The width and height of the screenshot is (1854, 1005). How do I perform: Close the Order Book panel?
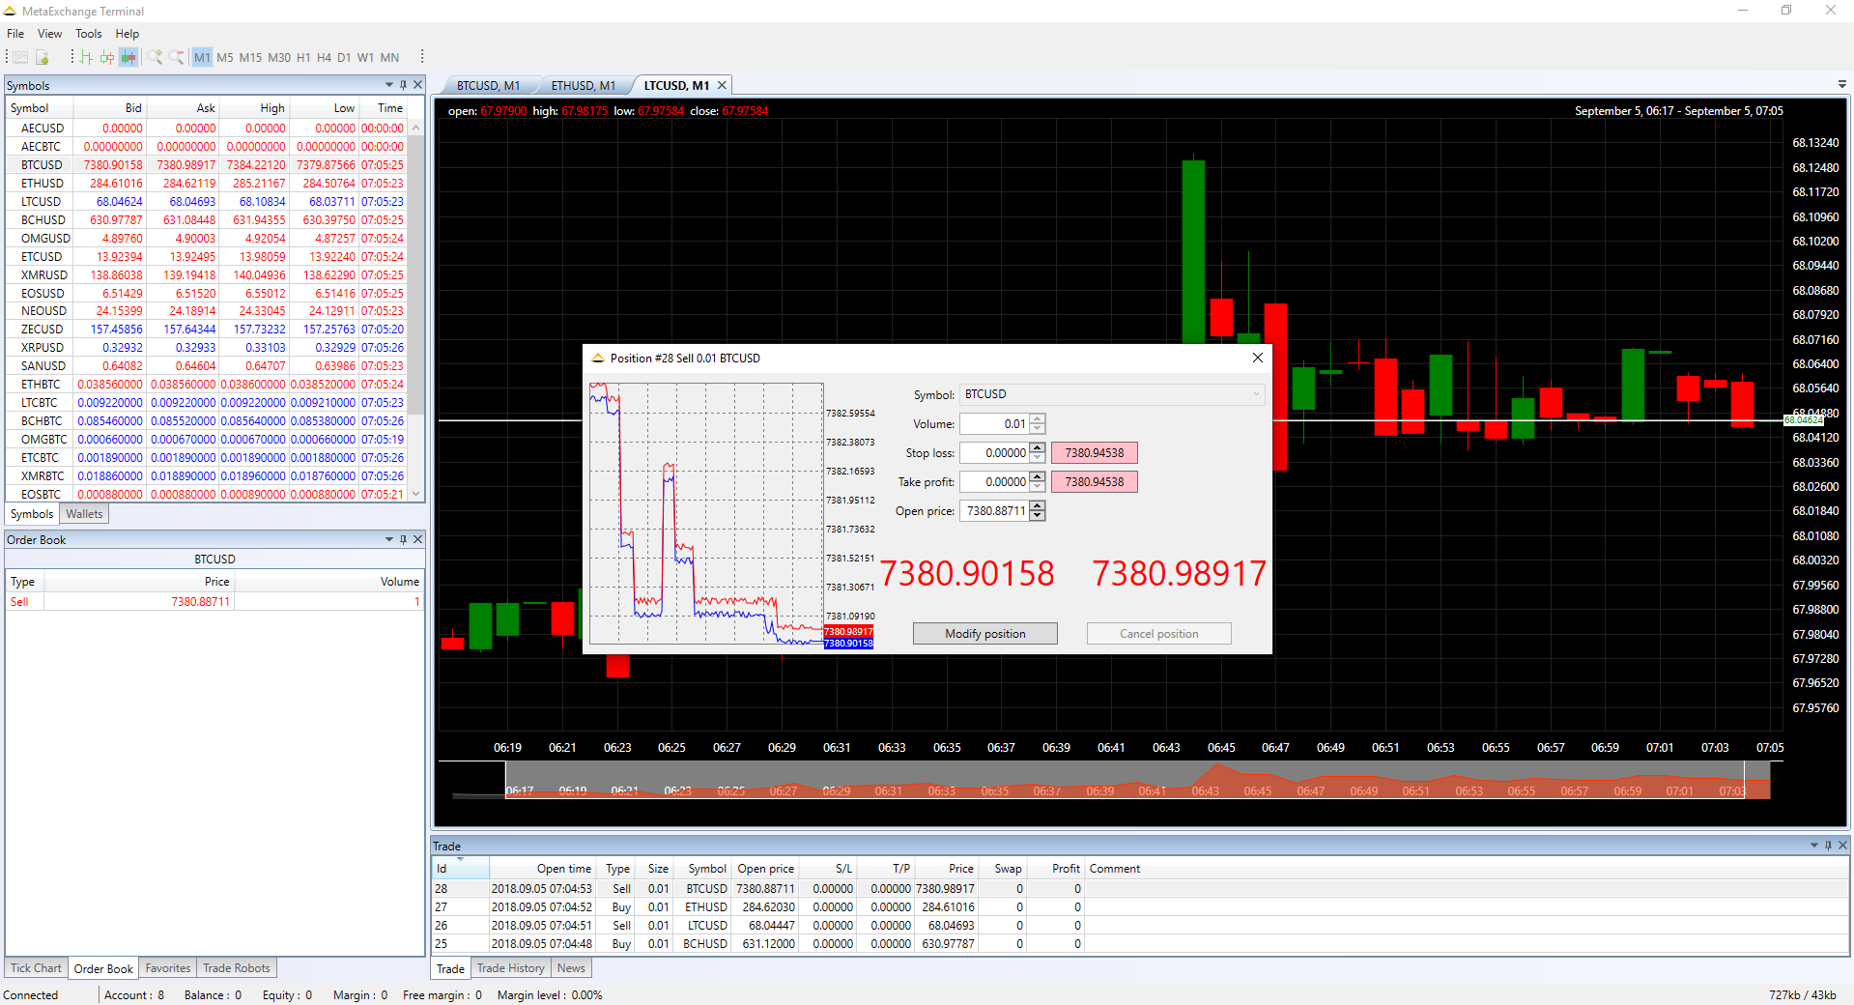pyautogui.click(x=418, y=539)
